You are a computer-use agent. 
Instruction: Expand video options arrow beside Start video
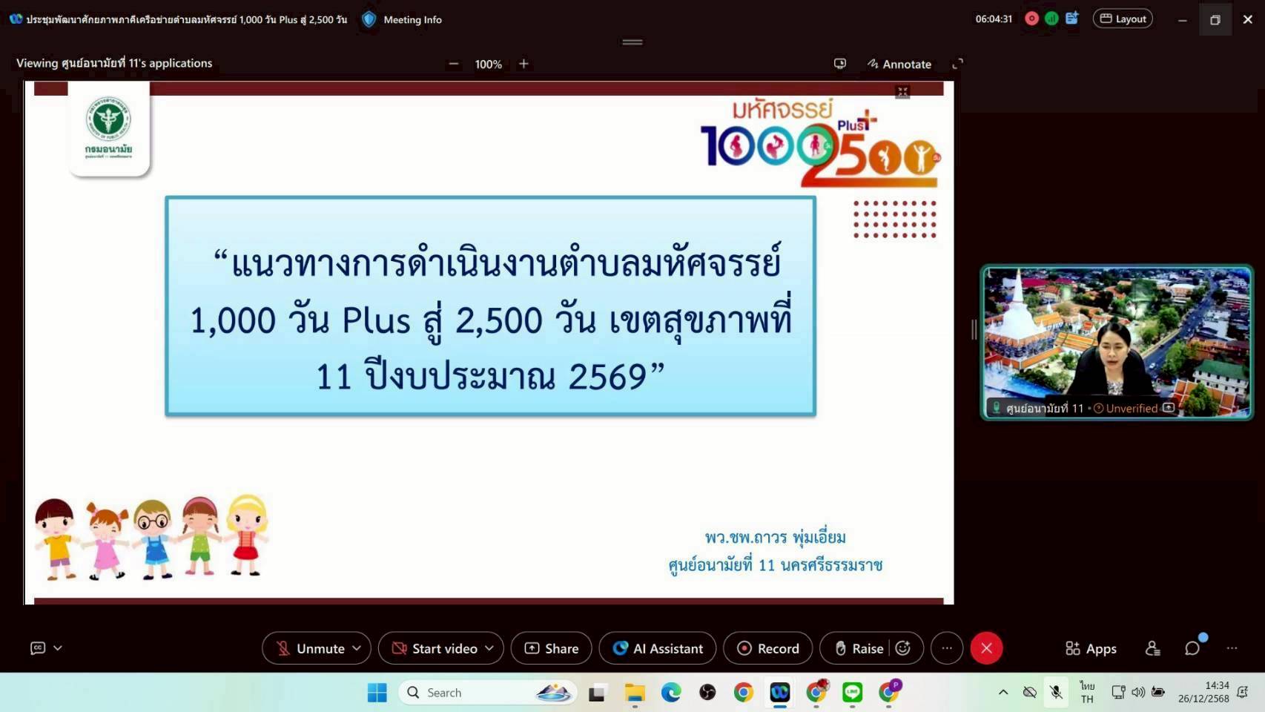pyautogui.click(x=489, y=648)
